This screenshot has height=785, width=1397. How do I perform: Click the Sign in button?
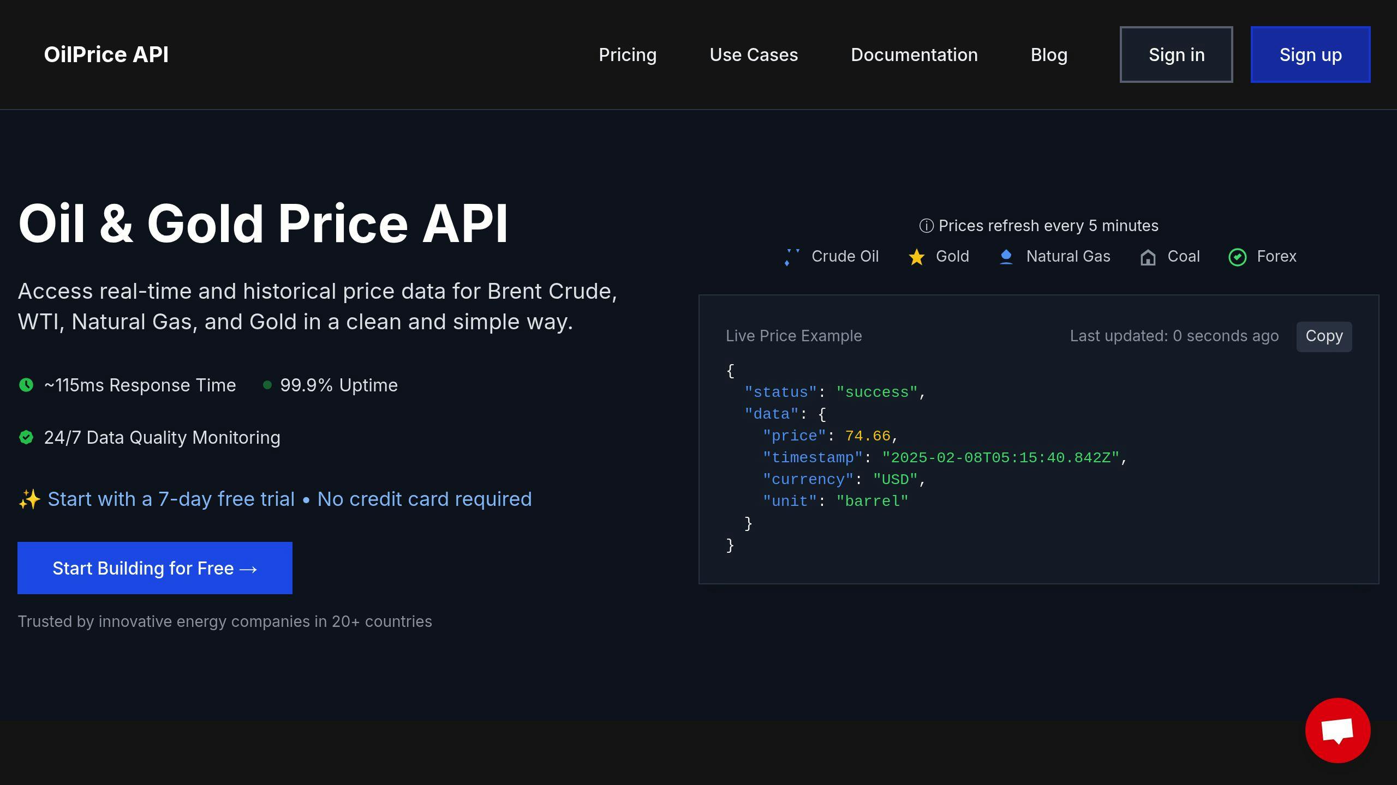(1177, 55)
